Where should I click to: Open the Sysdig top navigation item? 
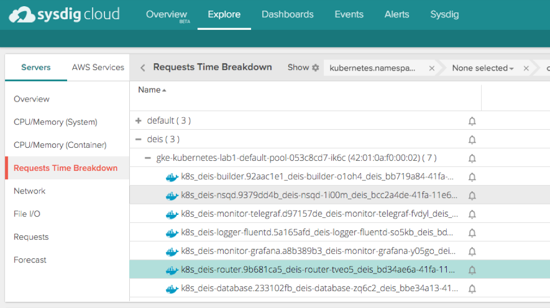(445, 14)
